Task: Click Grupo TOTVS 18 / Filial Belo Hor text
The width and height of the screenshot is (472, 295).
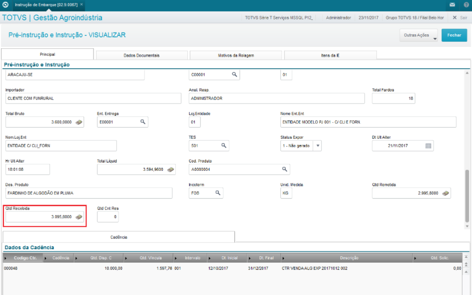Action: pyautogui.click(x=415, y=18)
